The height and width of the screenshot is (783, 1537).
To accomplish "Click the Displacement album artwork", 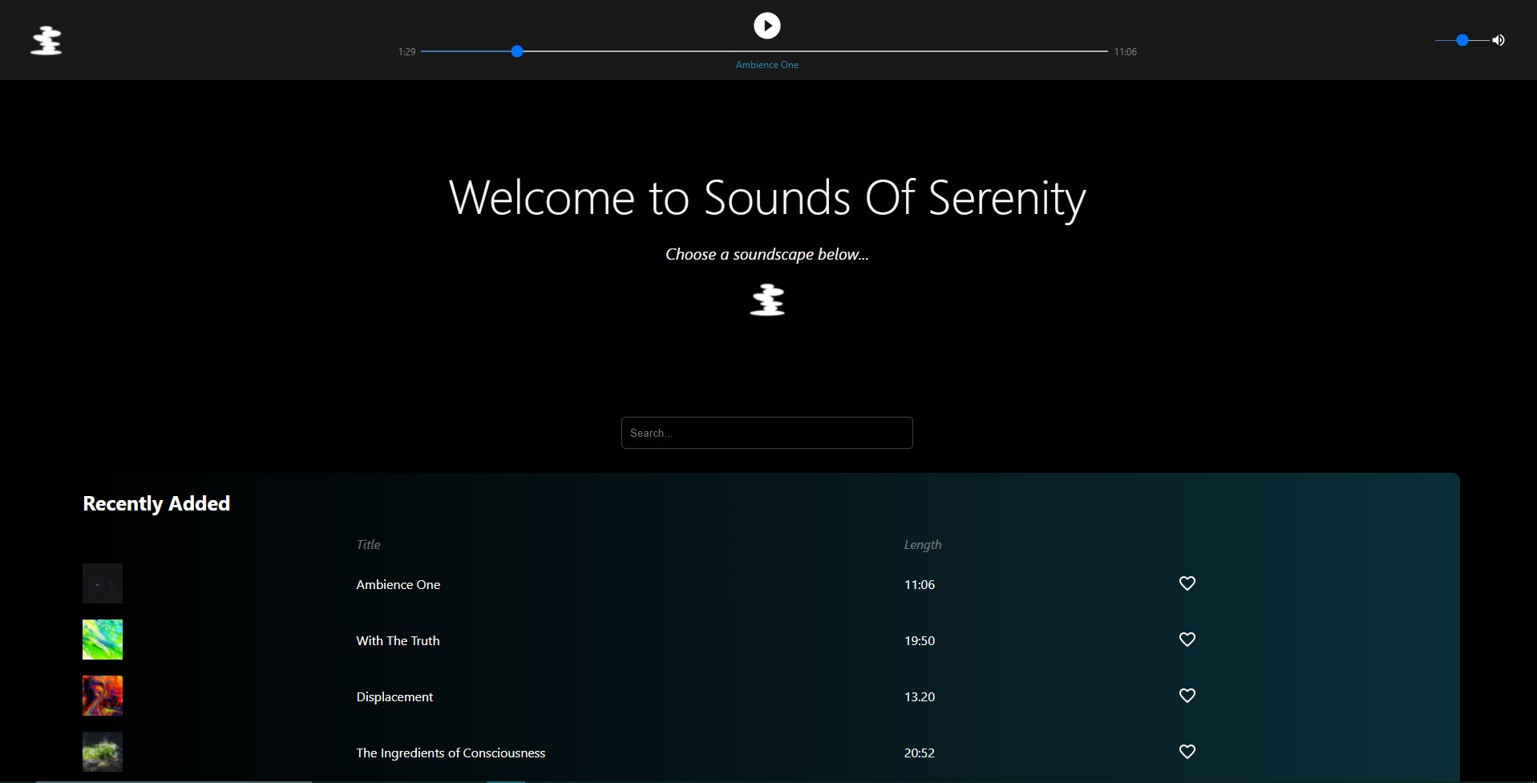I will (103, 696).
